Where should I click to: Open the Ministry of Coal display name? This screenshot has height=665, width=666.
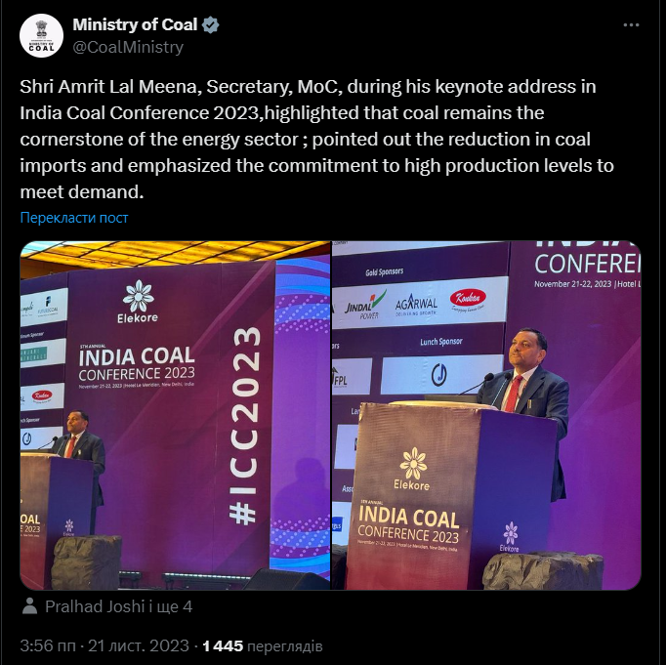pyautogui.click(x=135, y=24)
